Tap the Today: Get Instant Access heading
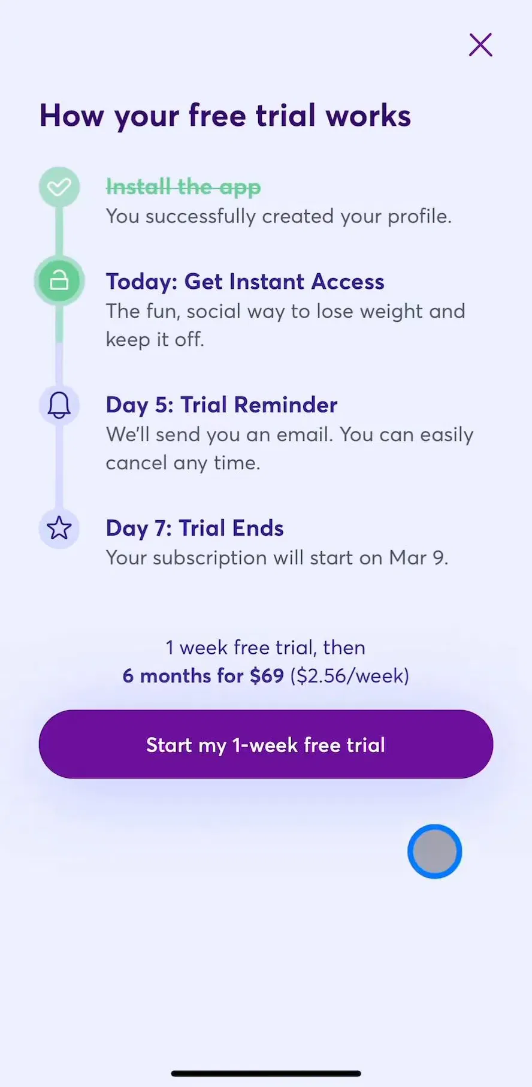This screenshot has width=532, height=1087. tap(245, 282)
